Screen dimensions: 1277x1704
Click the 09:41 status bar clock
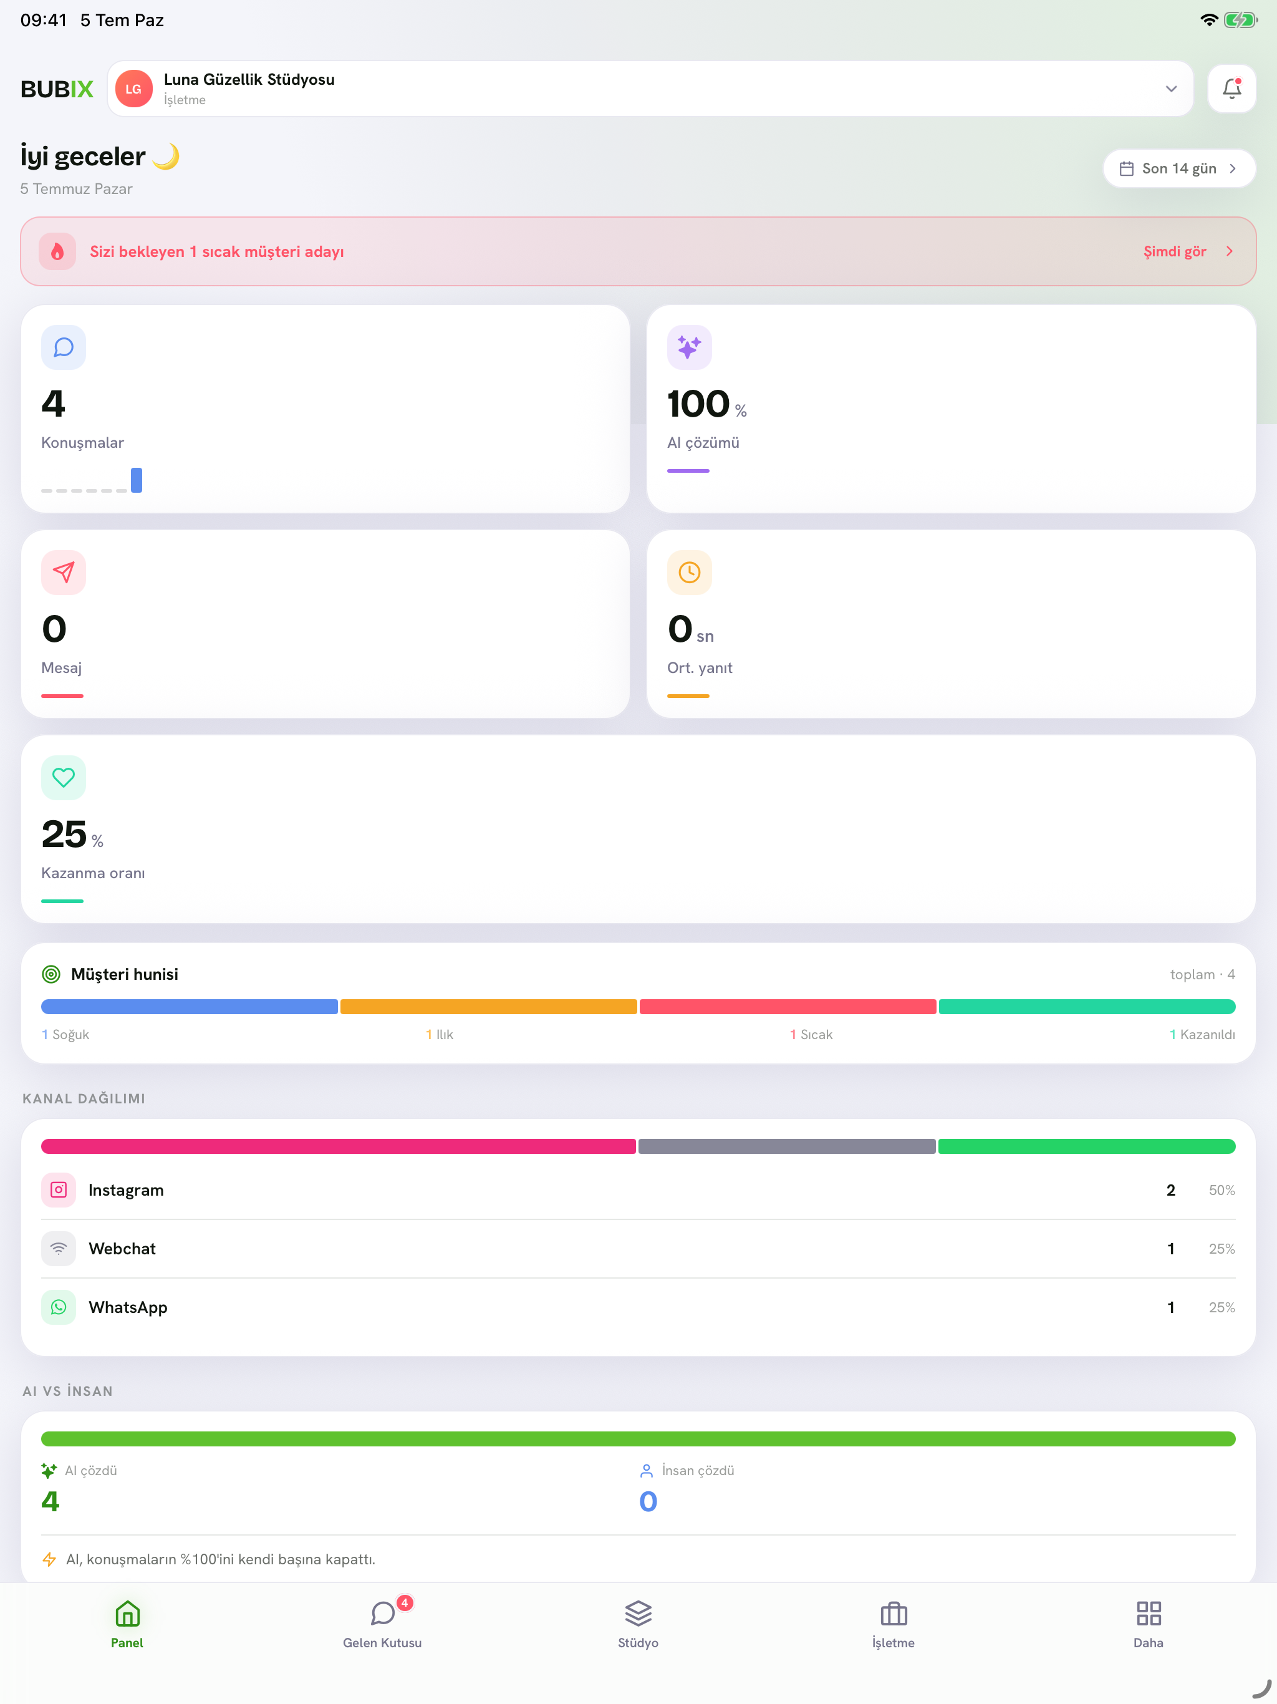pos(44,20)
